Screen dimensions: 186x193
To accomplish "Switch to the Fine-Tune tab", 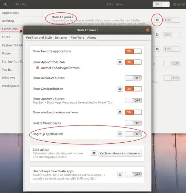I will 77,38.
